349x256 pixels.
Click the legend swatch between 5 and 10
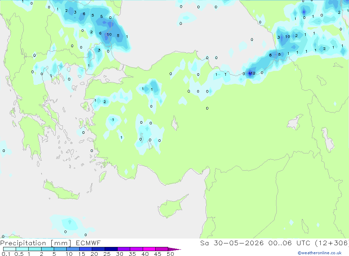[x=60, y=249]
